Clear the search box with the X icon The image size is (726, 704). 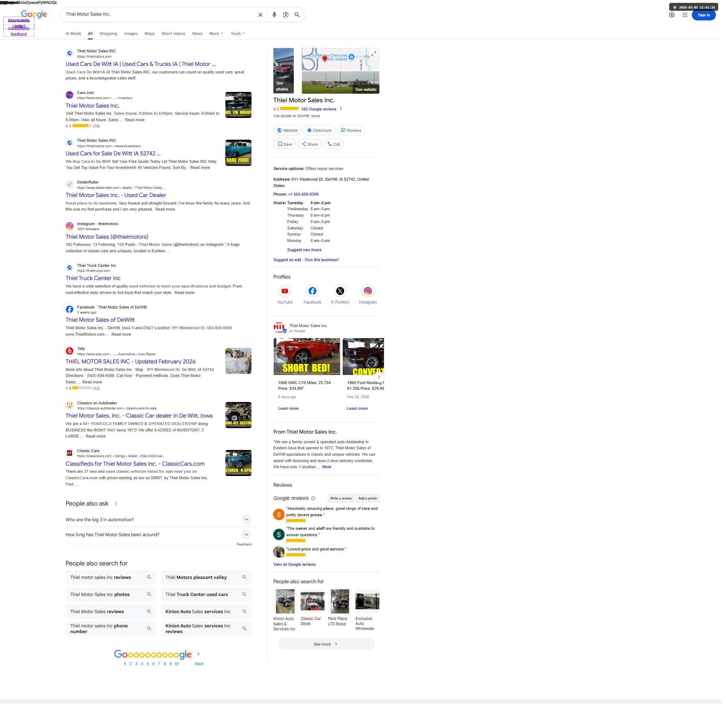pos(260,15)
